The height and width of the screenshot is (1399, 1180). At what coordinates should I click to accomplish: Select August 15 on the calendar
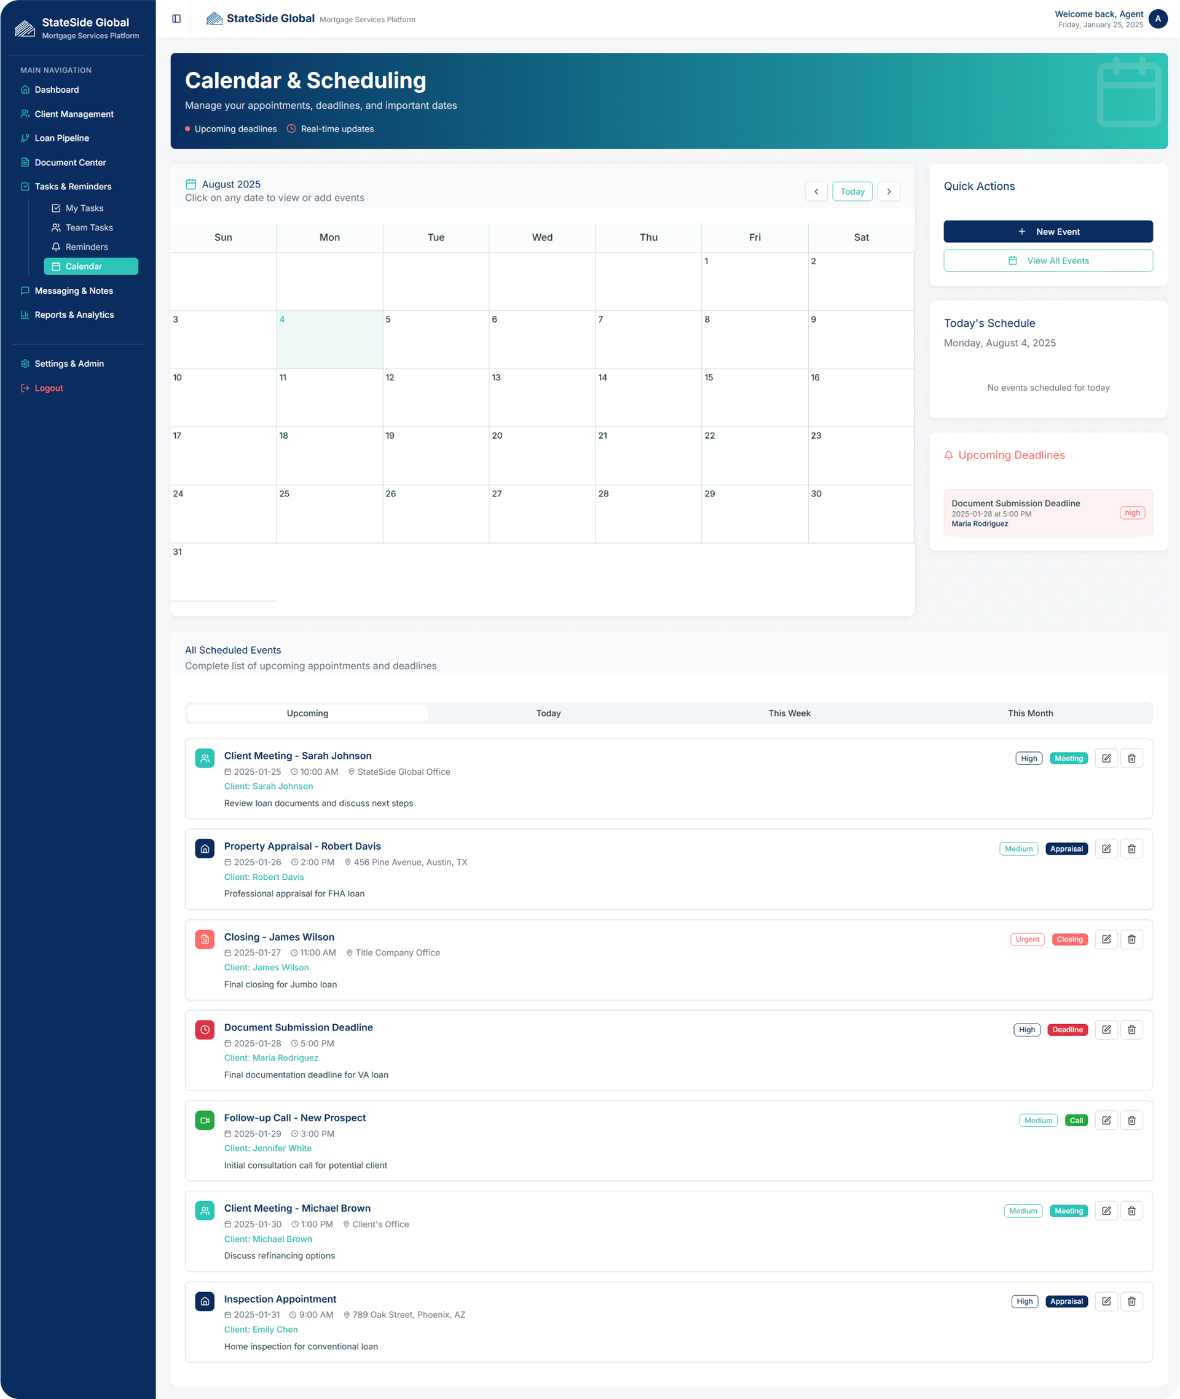[x=754, y=398]
